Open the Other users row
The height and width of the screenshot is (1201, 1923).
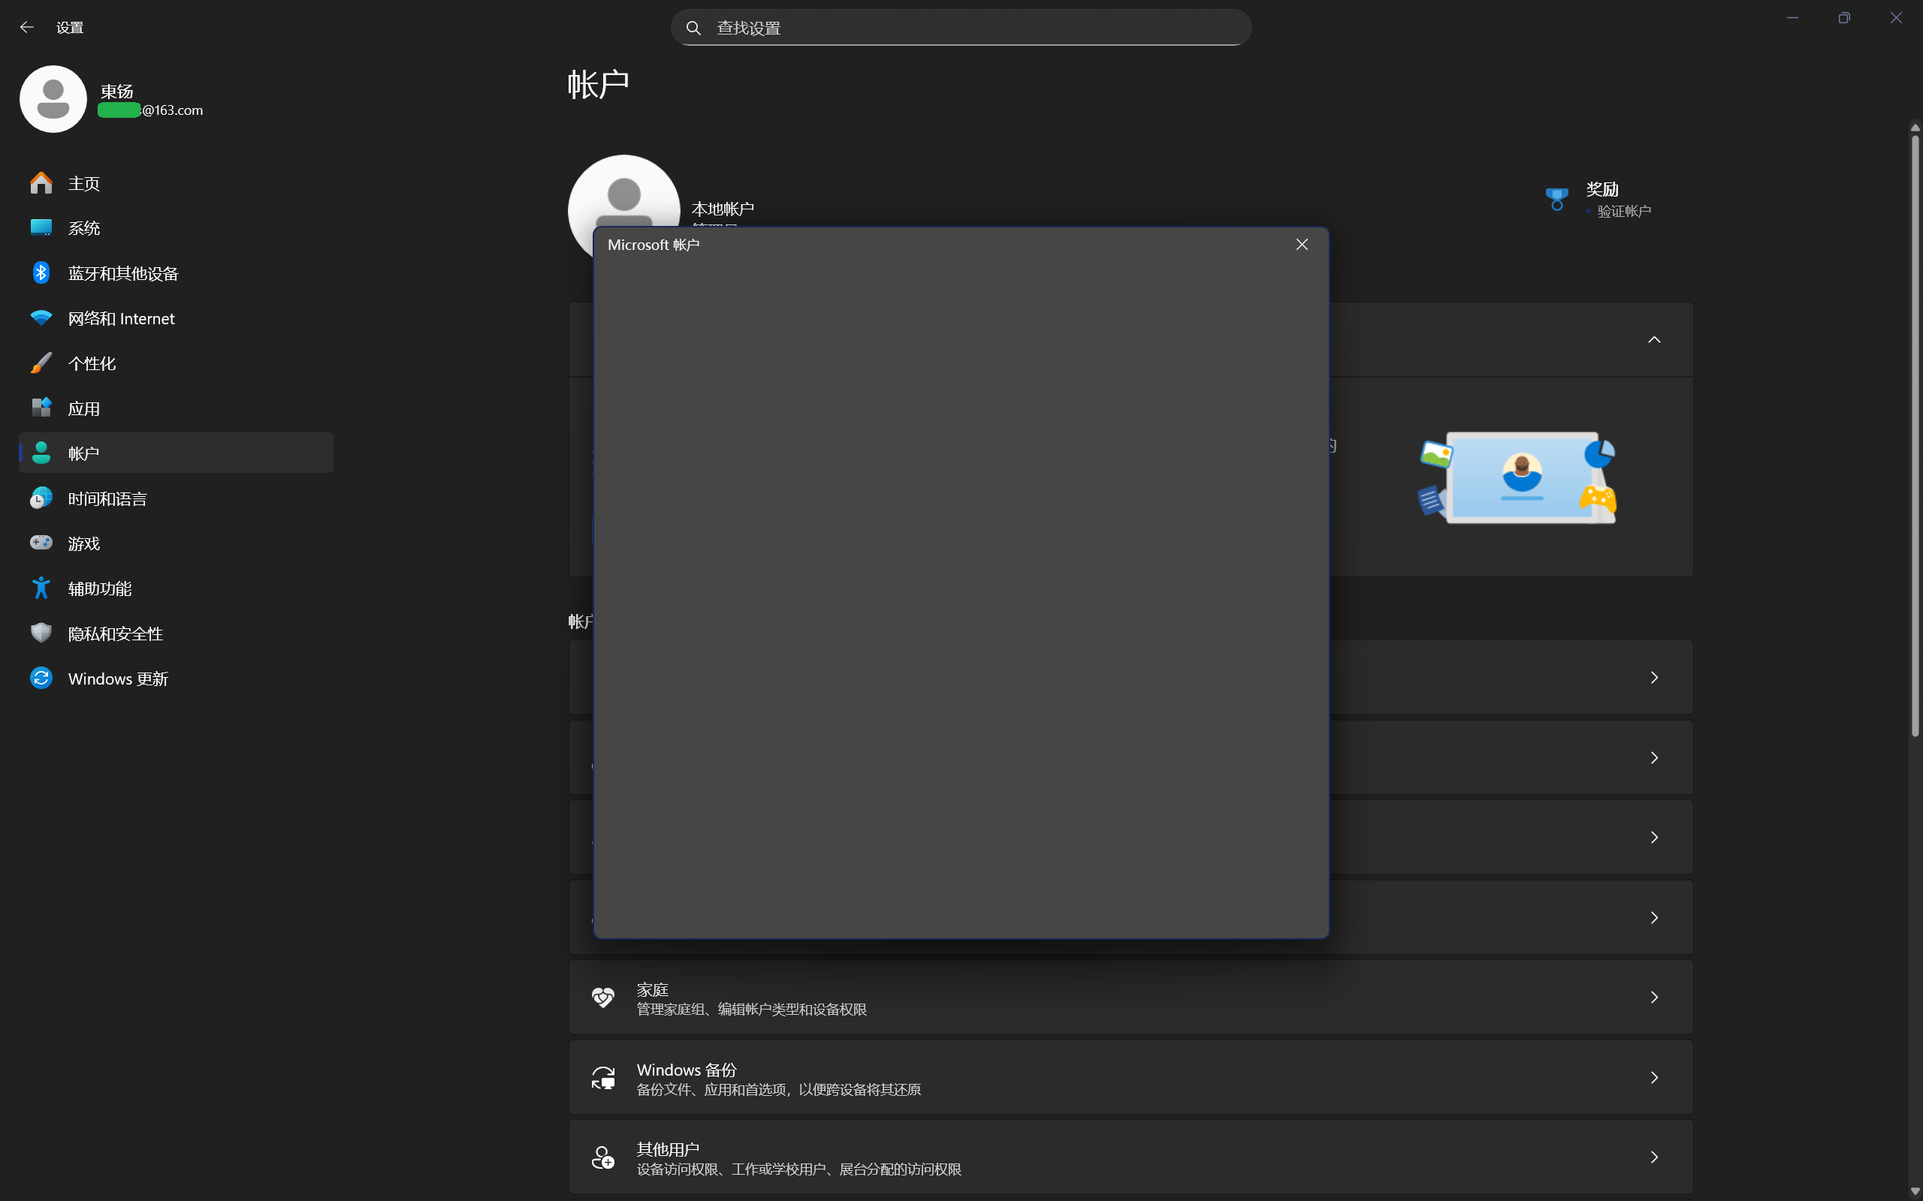[x=1130, y=1157]
